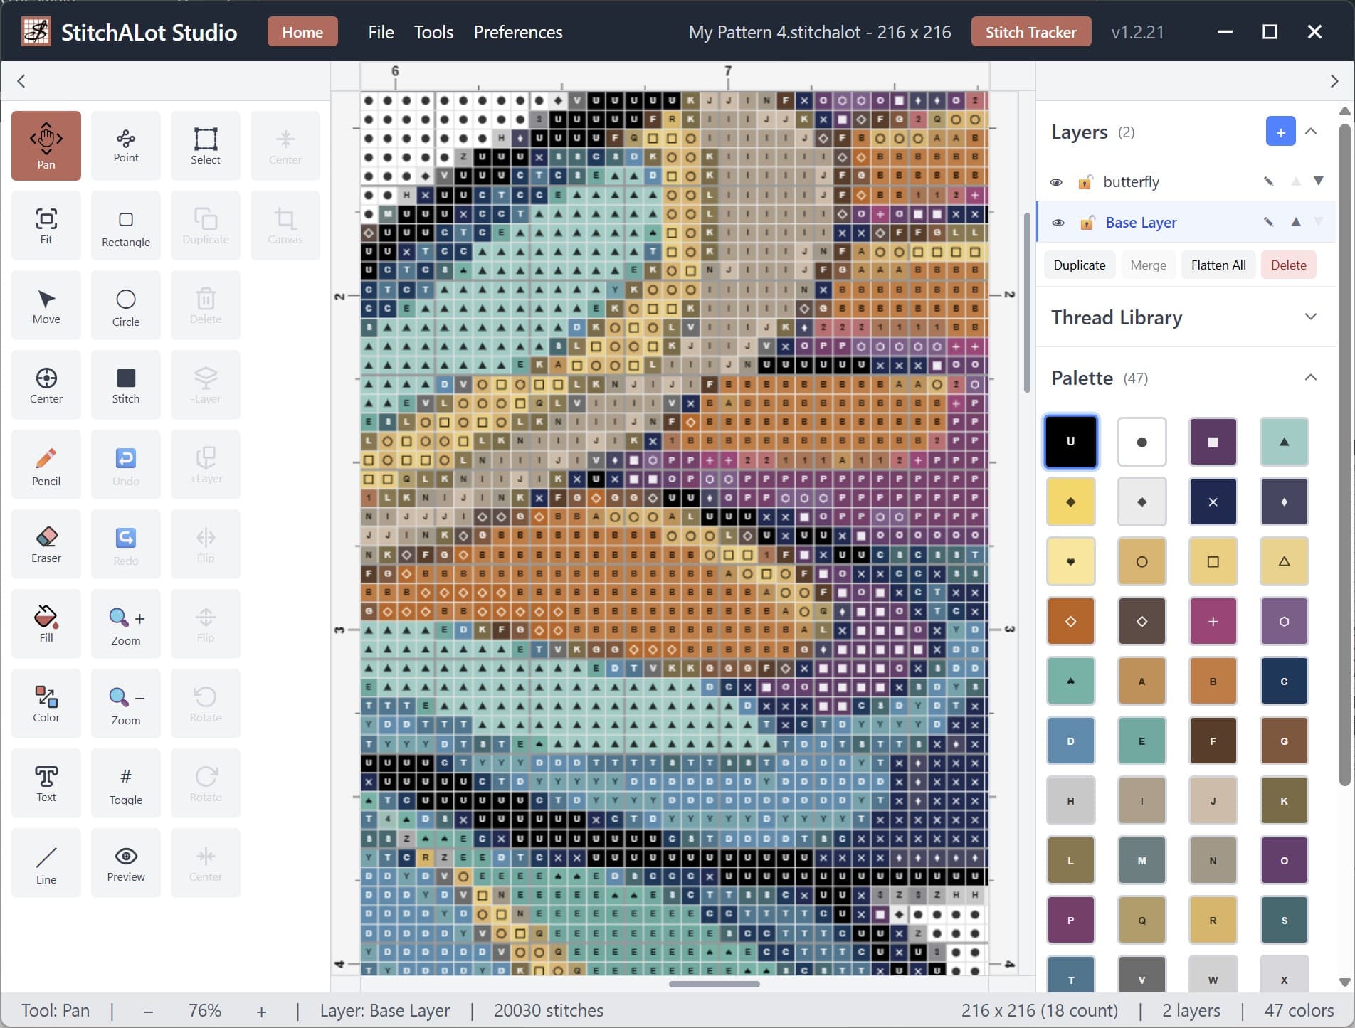Toggle the grid with Toggle tool
1355x1028 pixels.
[126, 783]
